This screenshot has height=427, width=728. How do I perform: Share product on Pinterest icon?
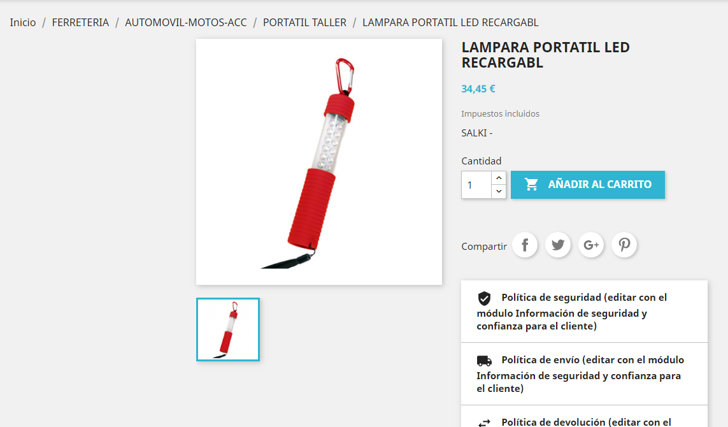coord(624,245)
